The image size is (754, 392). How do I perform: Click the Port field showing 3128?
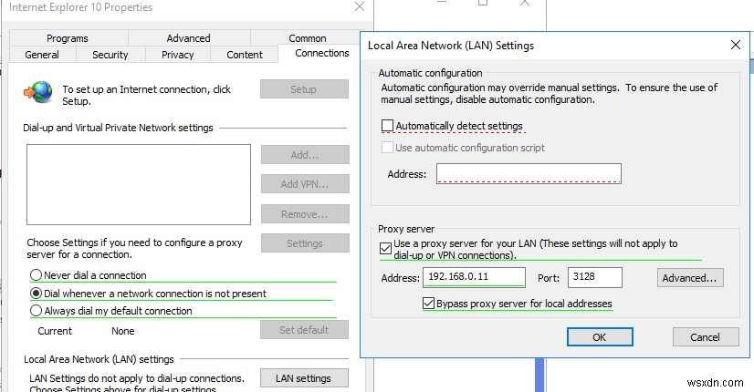point(595,277)
